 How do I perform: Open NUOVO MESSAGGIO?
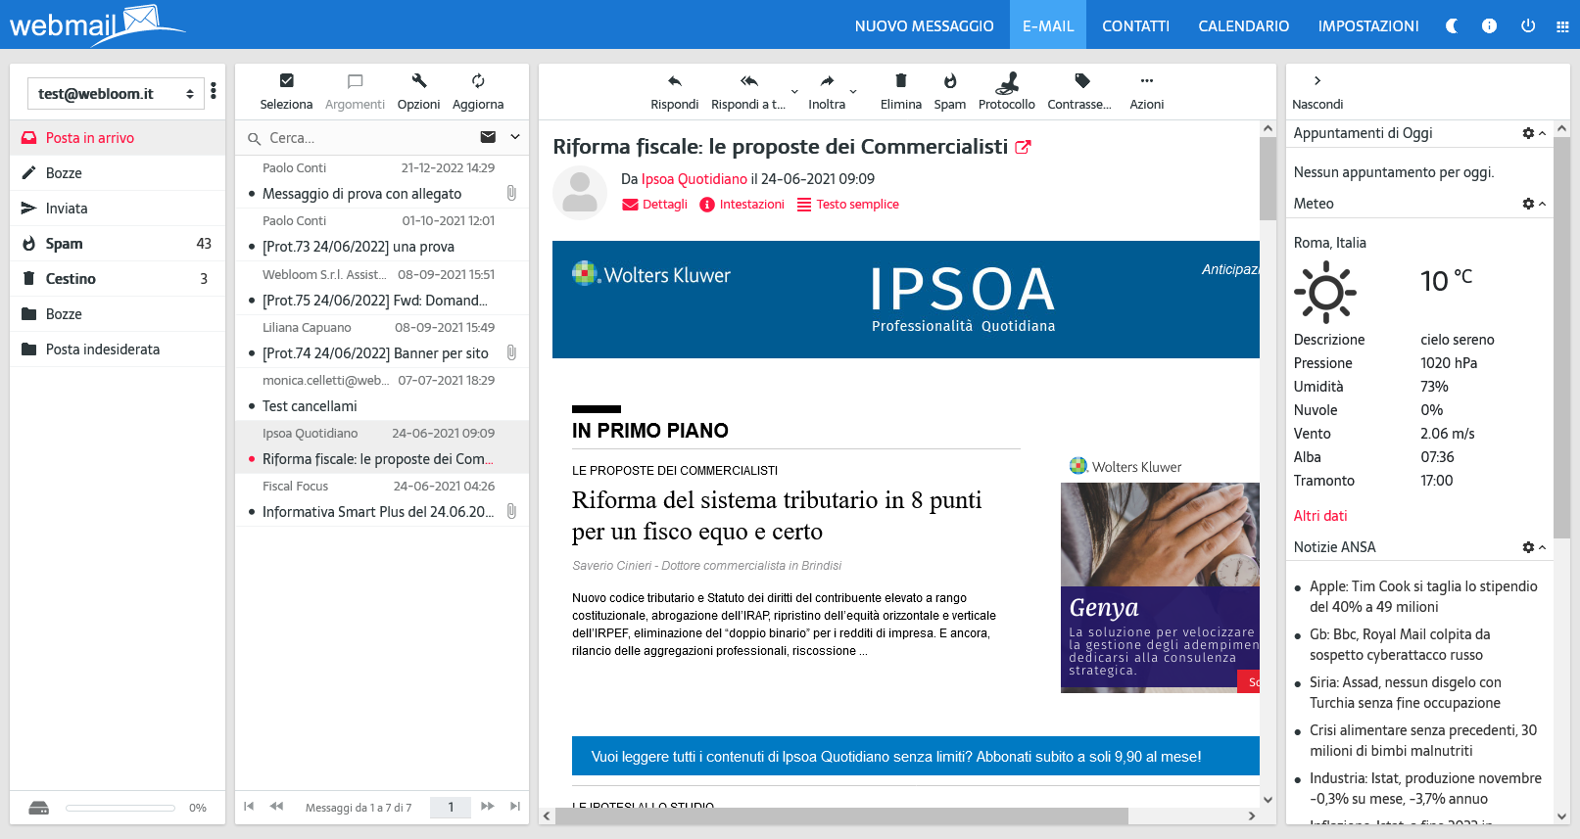924,26
